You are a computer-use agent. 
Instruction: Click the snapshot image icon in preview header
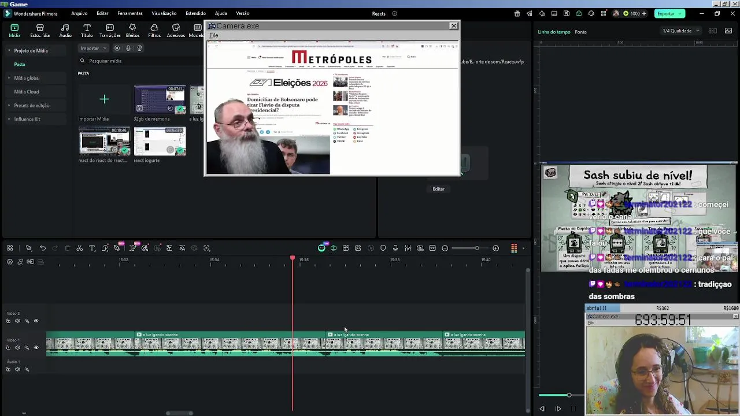(728, 31)
